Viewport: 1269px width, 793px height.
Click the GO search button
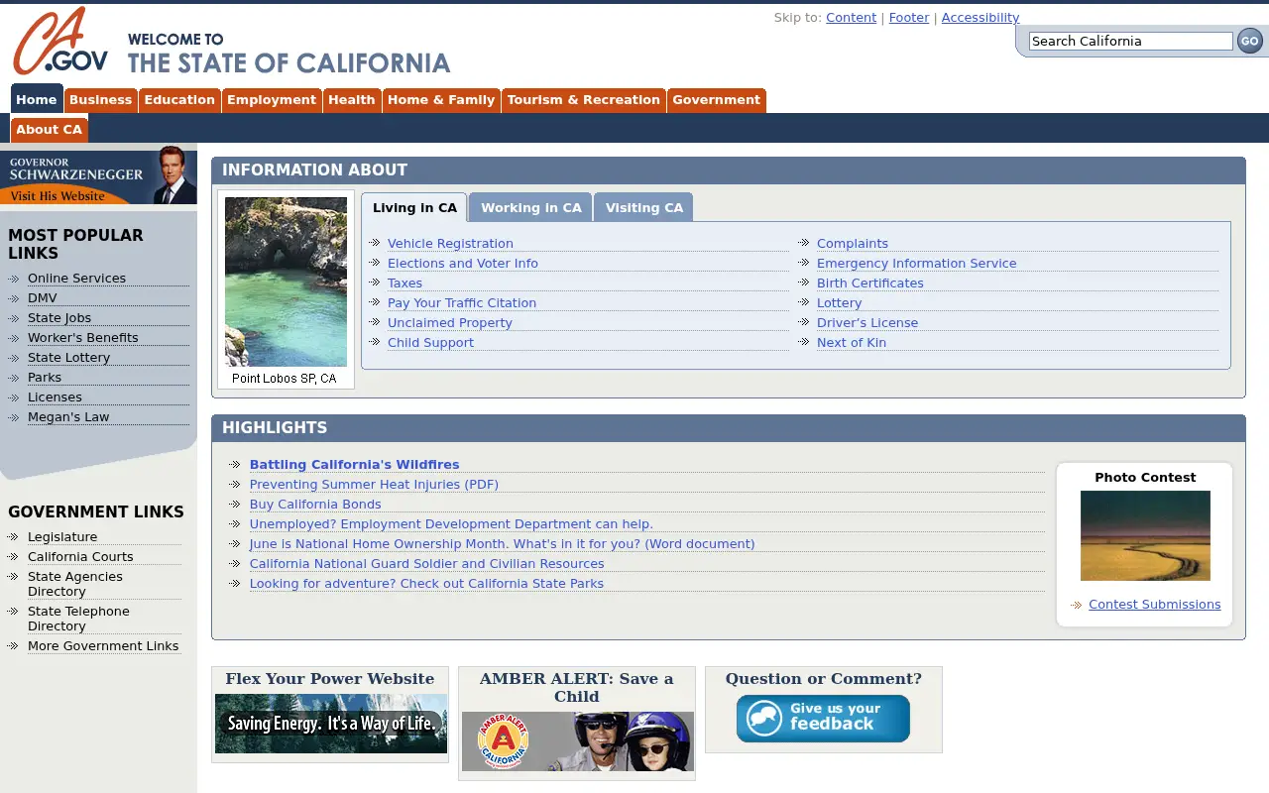tap(1250, 41)
